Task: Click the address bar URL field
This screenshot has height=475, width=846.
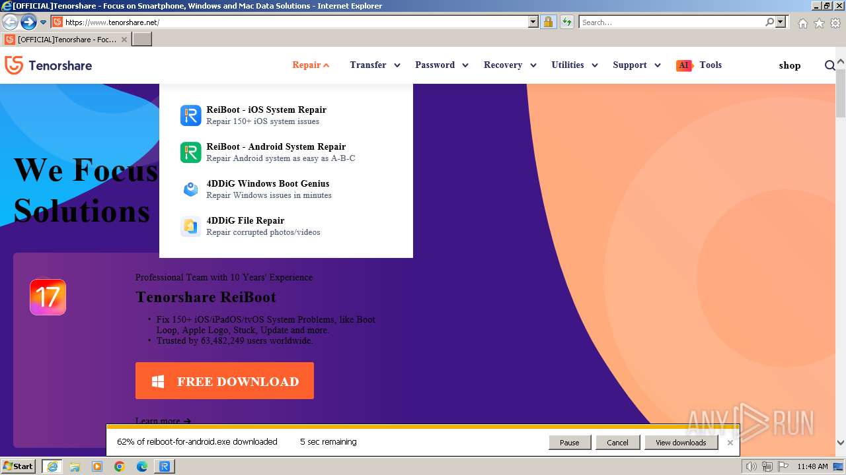Action: (x=295, y=22)
